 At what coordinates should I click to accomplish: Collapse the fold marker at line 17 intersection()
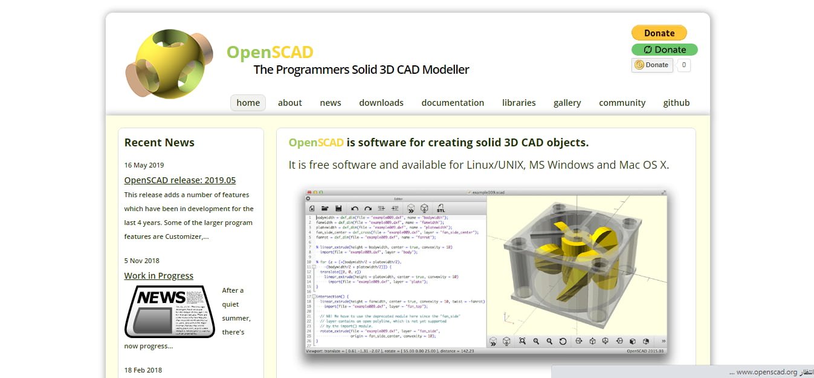[314, 296]
